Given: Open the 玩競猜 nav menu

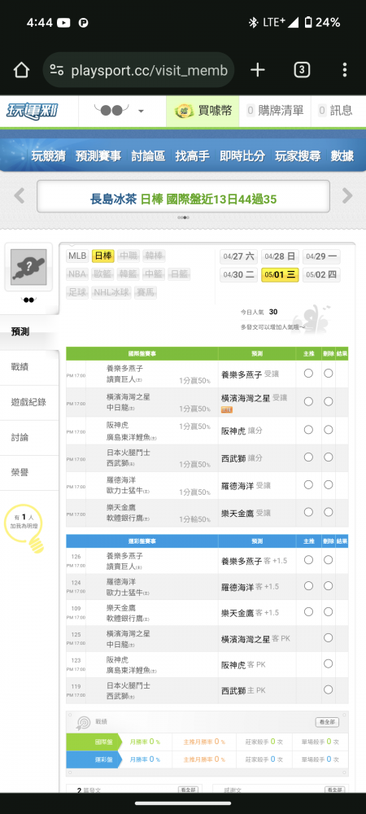Looking at the screenshot, I should pos(48,155).
